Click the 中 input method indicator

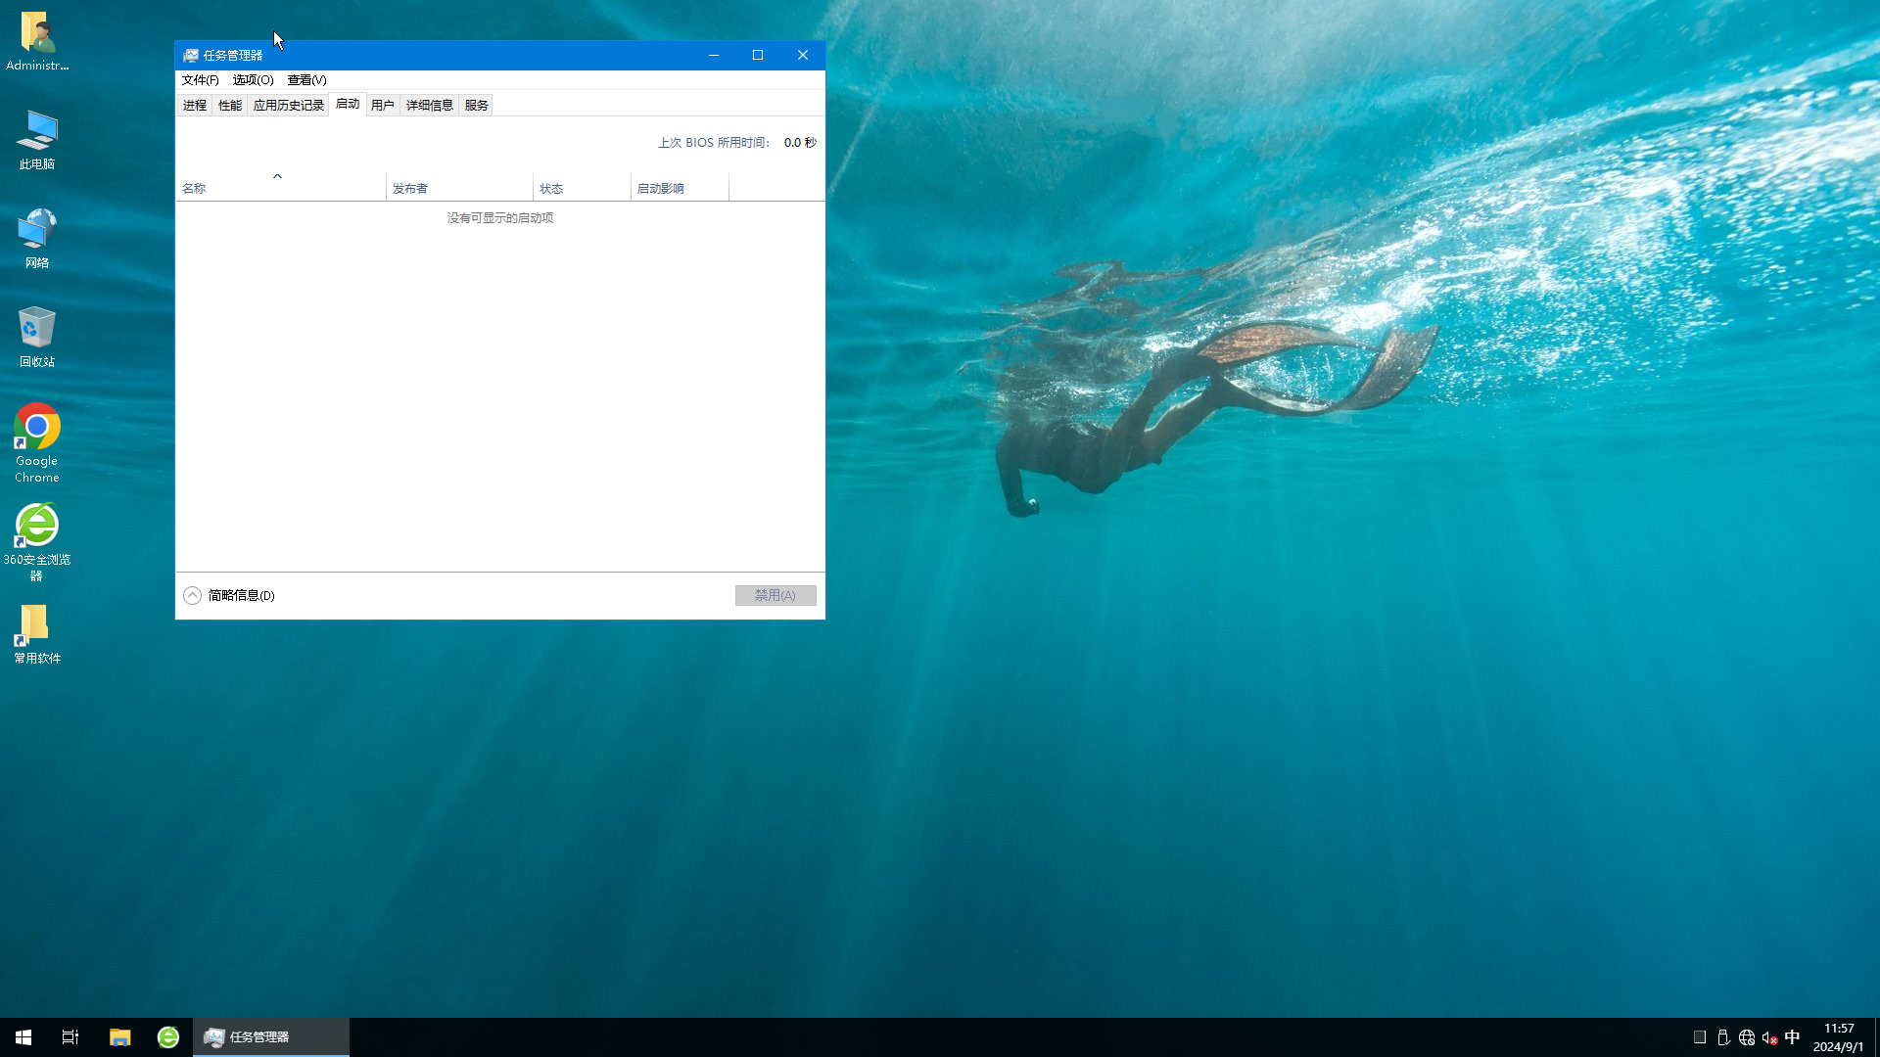tap(1793, 1037)
